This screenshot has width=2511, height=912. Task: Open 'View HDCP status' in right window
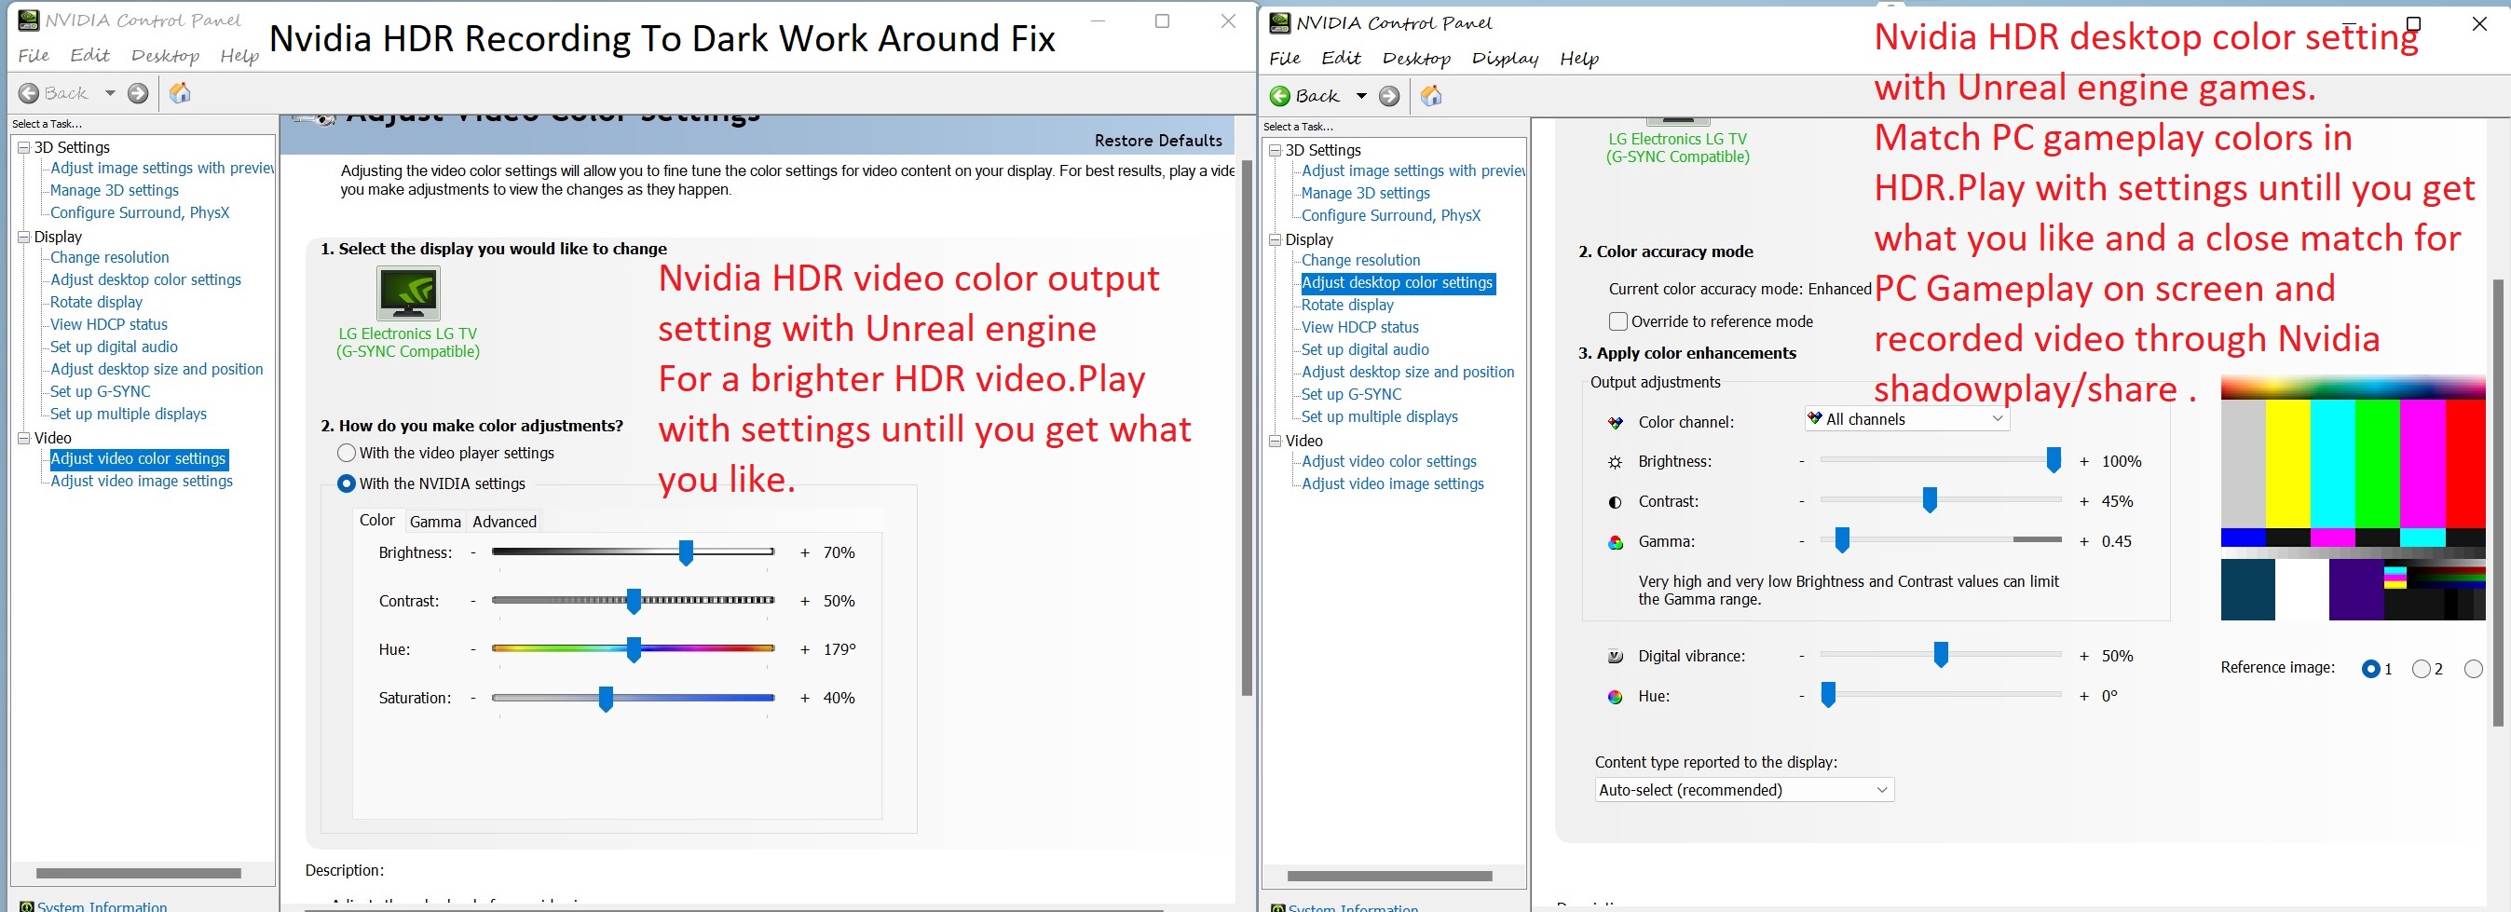click(1359, 327)
